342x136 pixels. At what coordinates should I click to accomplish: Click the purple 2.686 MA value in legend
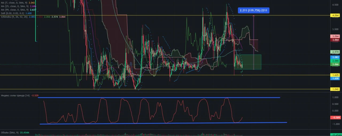(33, 6)
